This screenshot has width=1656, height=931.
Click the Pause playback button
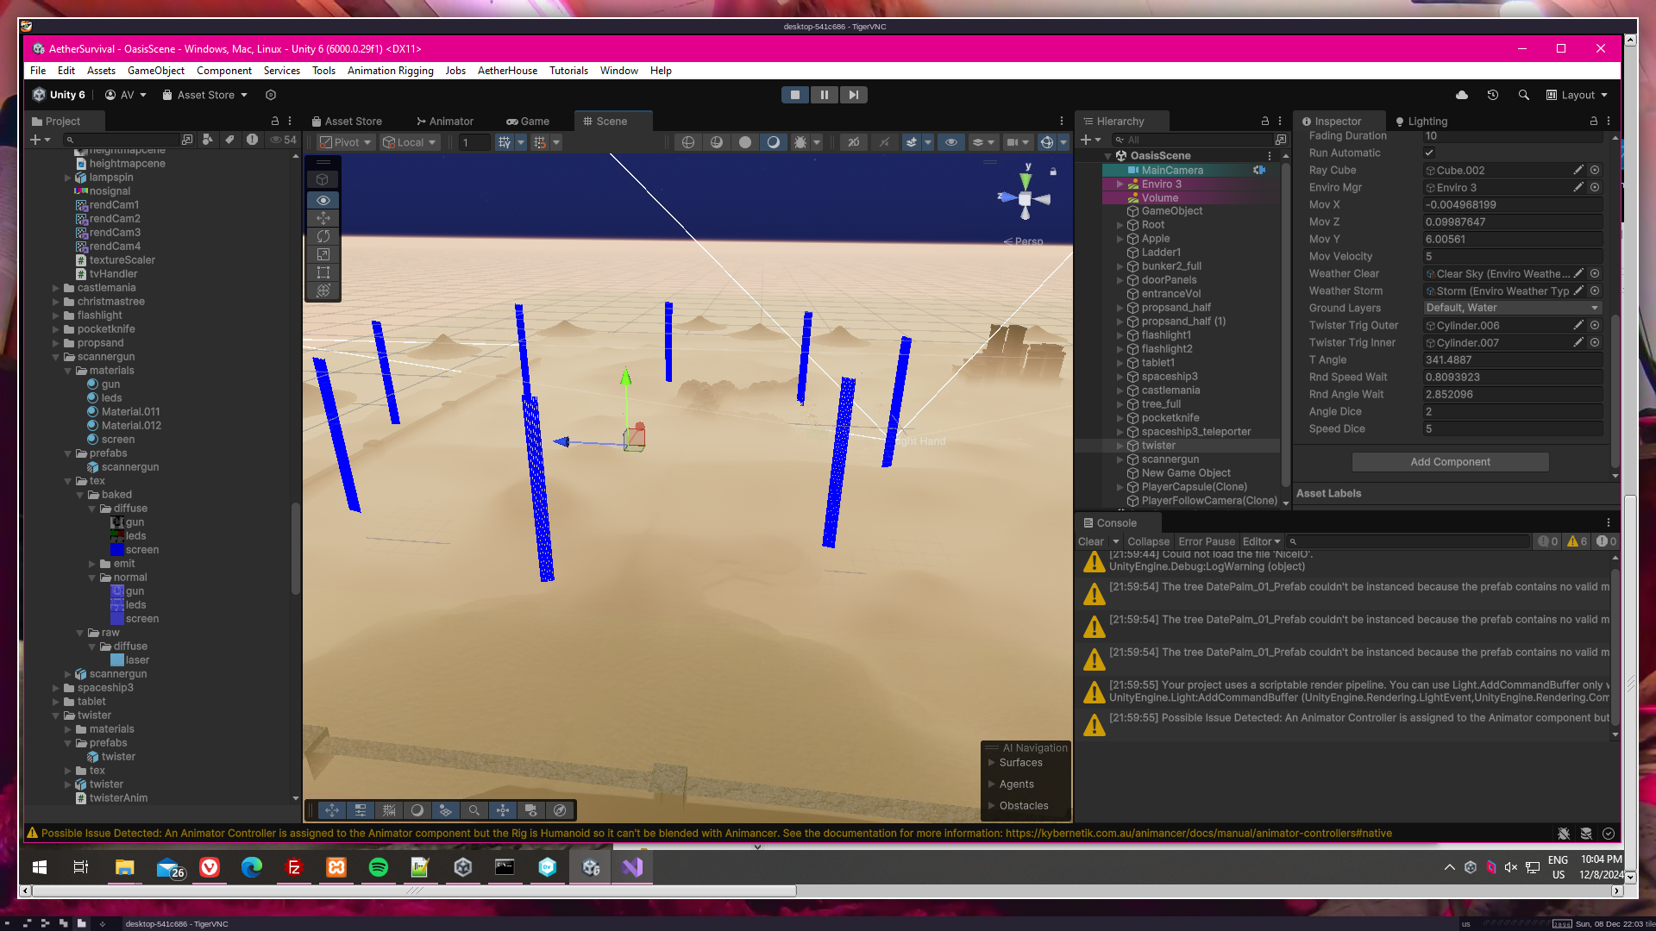[824, 95]
